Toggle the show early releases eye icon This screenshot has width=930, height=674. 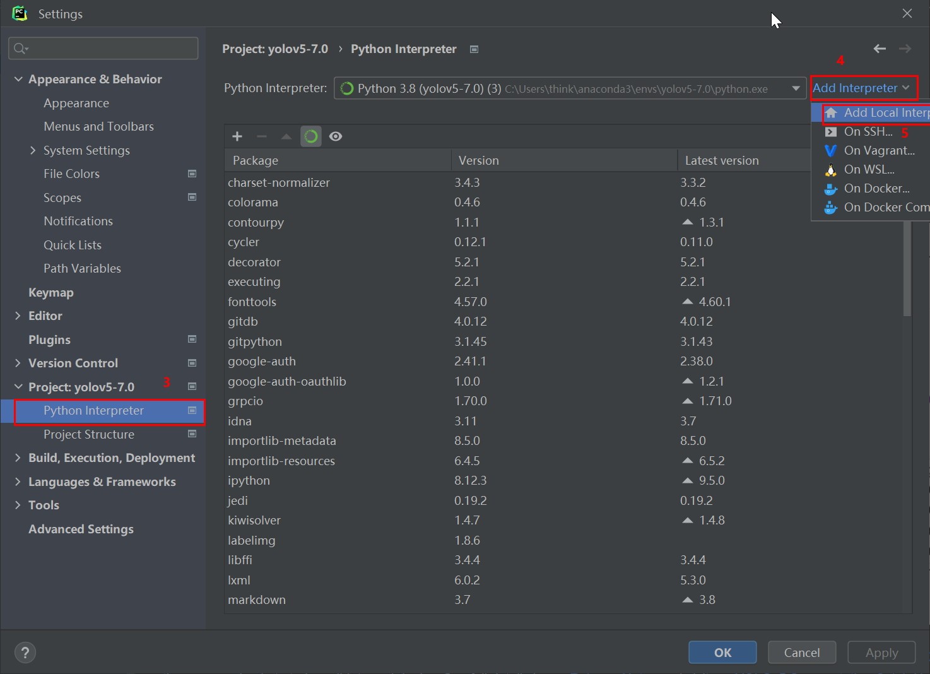336,136
